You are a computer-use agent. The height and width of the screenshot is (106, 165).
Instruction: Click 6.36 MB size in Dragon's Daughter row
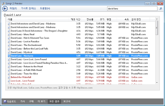click(x=100, y=31)
